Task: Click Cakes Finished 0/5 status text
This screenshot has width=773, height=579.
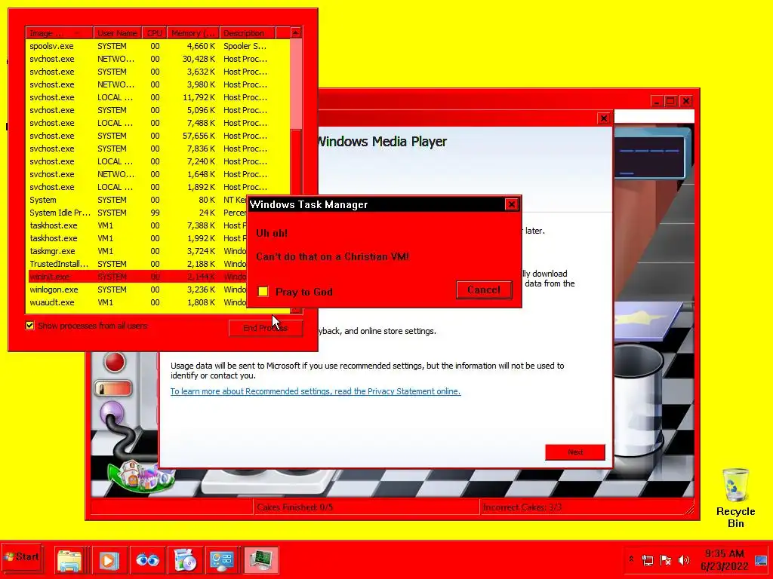Action: (295, 507)
